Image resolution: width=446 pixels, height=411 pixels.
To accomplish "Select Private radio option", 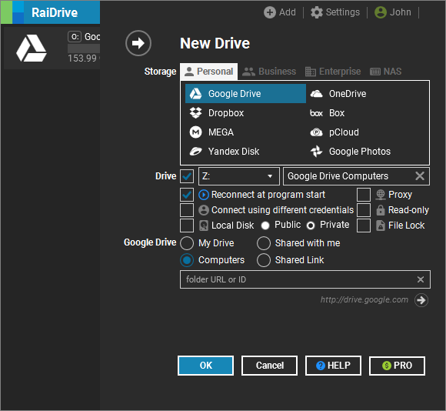I will point(311,226).
